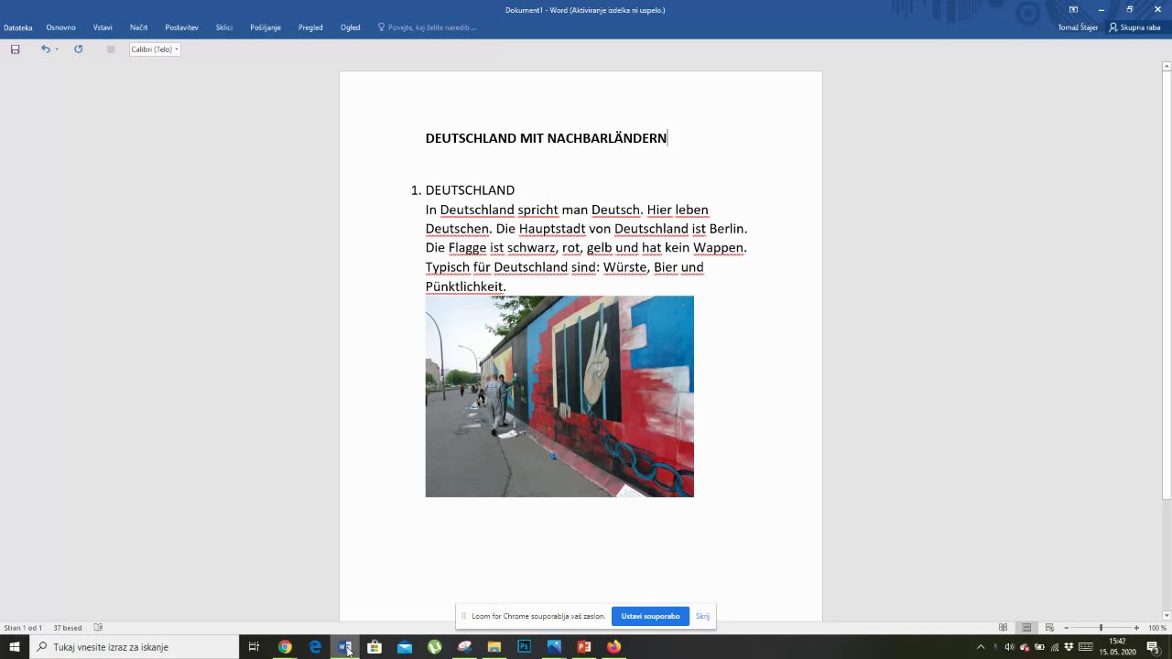Click the page count 'Stran 1 od 1'
The width and height of the screenshot is (1172, 659).
(x=23, y=628)
